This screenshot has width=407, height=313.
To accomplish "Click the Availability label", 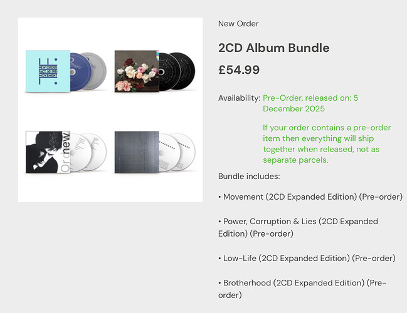I will [239, 98].
